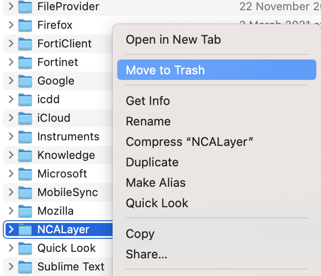Pick Make Alias from the menu

point(156,183)
